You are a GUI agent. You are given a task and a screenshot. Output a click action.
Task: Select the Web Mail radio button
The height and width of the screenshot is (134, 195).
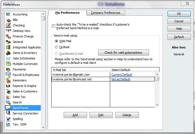(56, 41)
